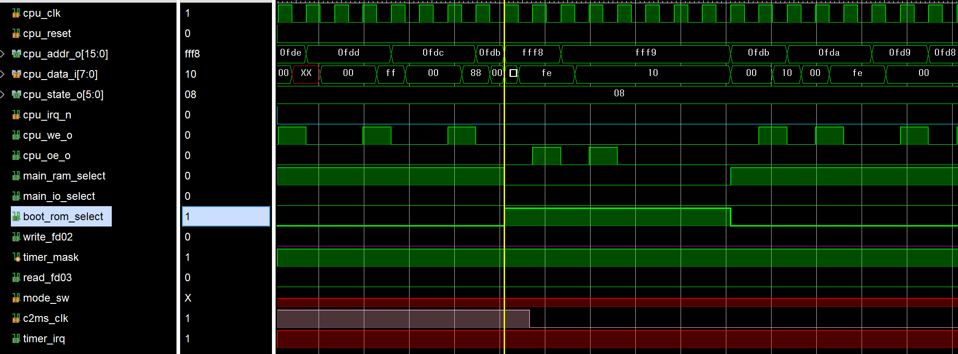The image size is (958, 354).
Task: Click the fff8 value of cpu_addr_o
Action: point(192,54)
